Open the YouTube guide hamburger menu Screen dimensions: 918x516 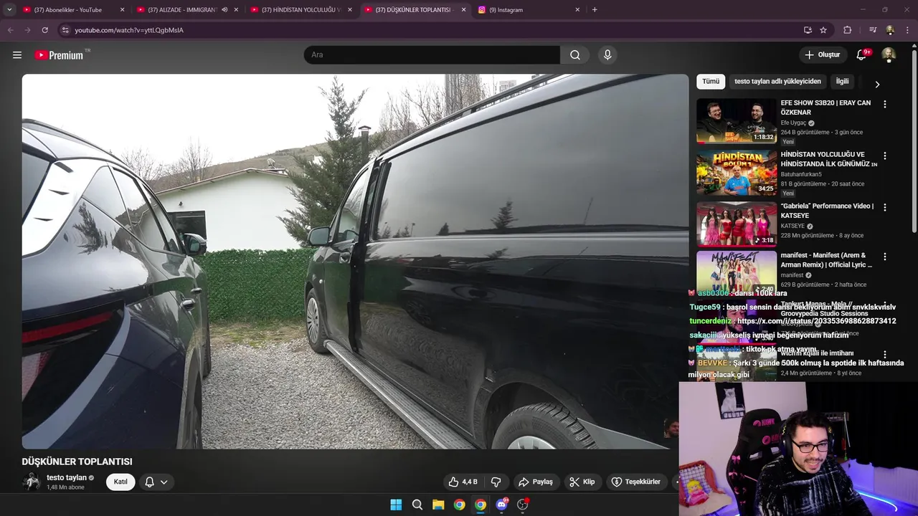point(17,55)
